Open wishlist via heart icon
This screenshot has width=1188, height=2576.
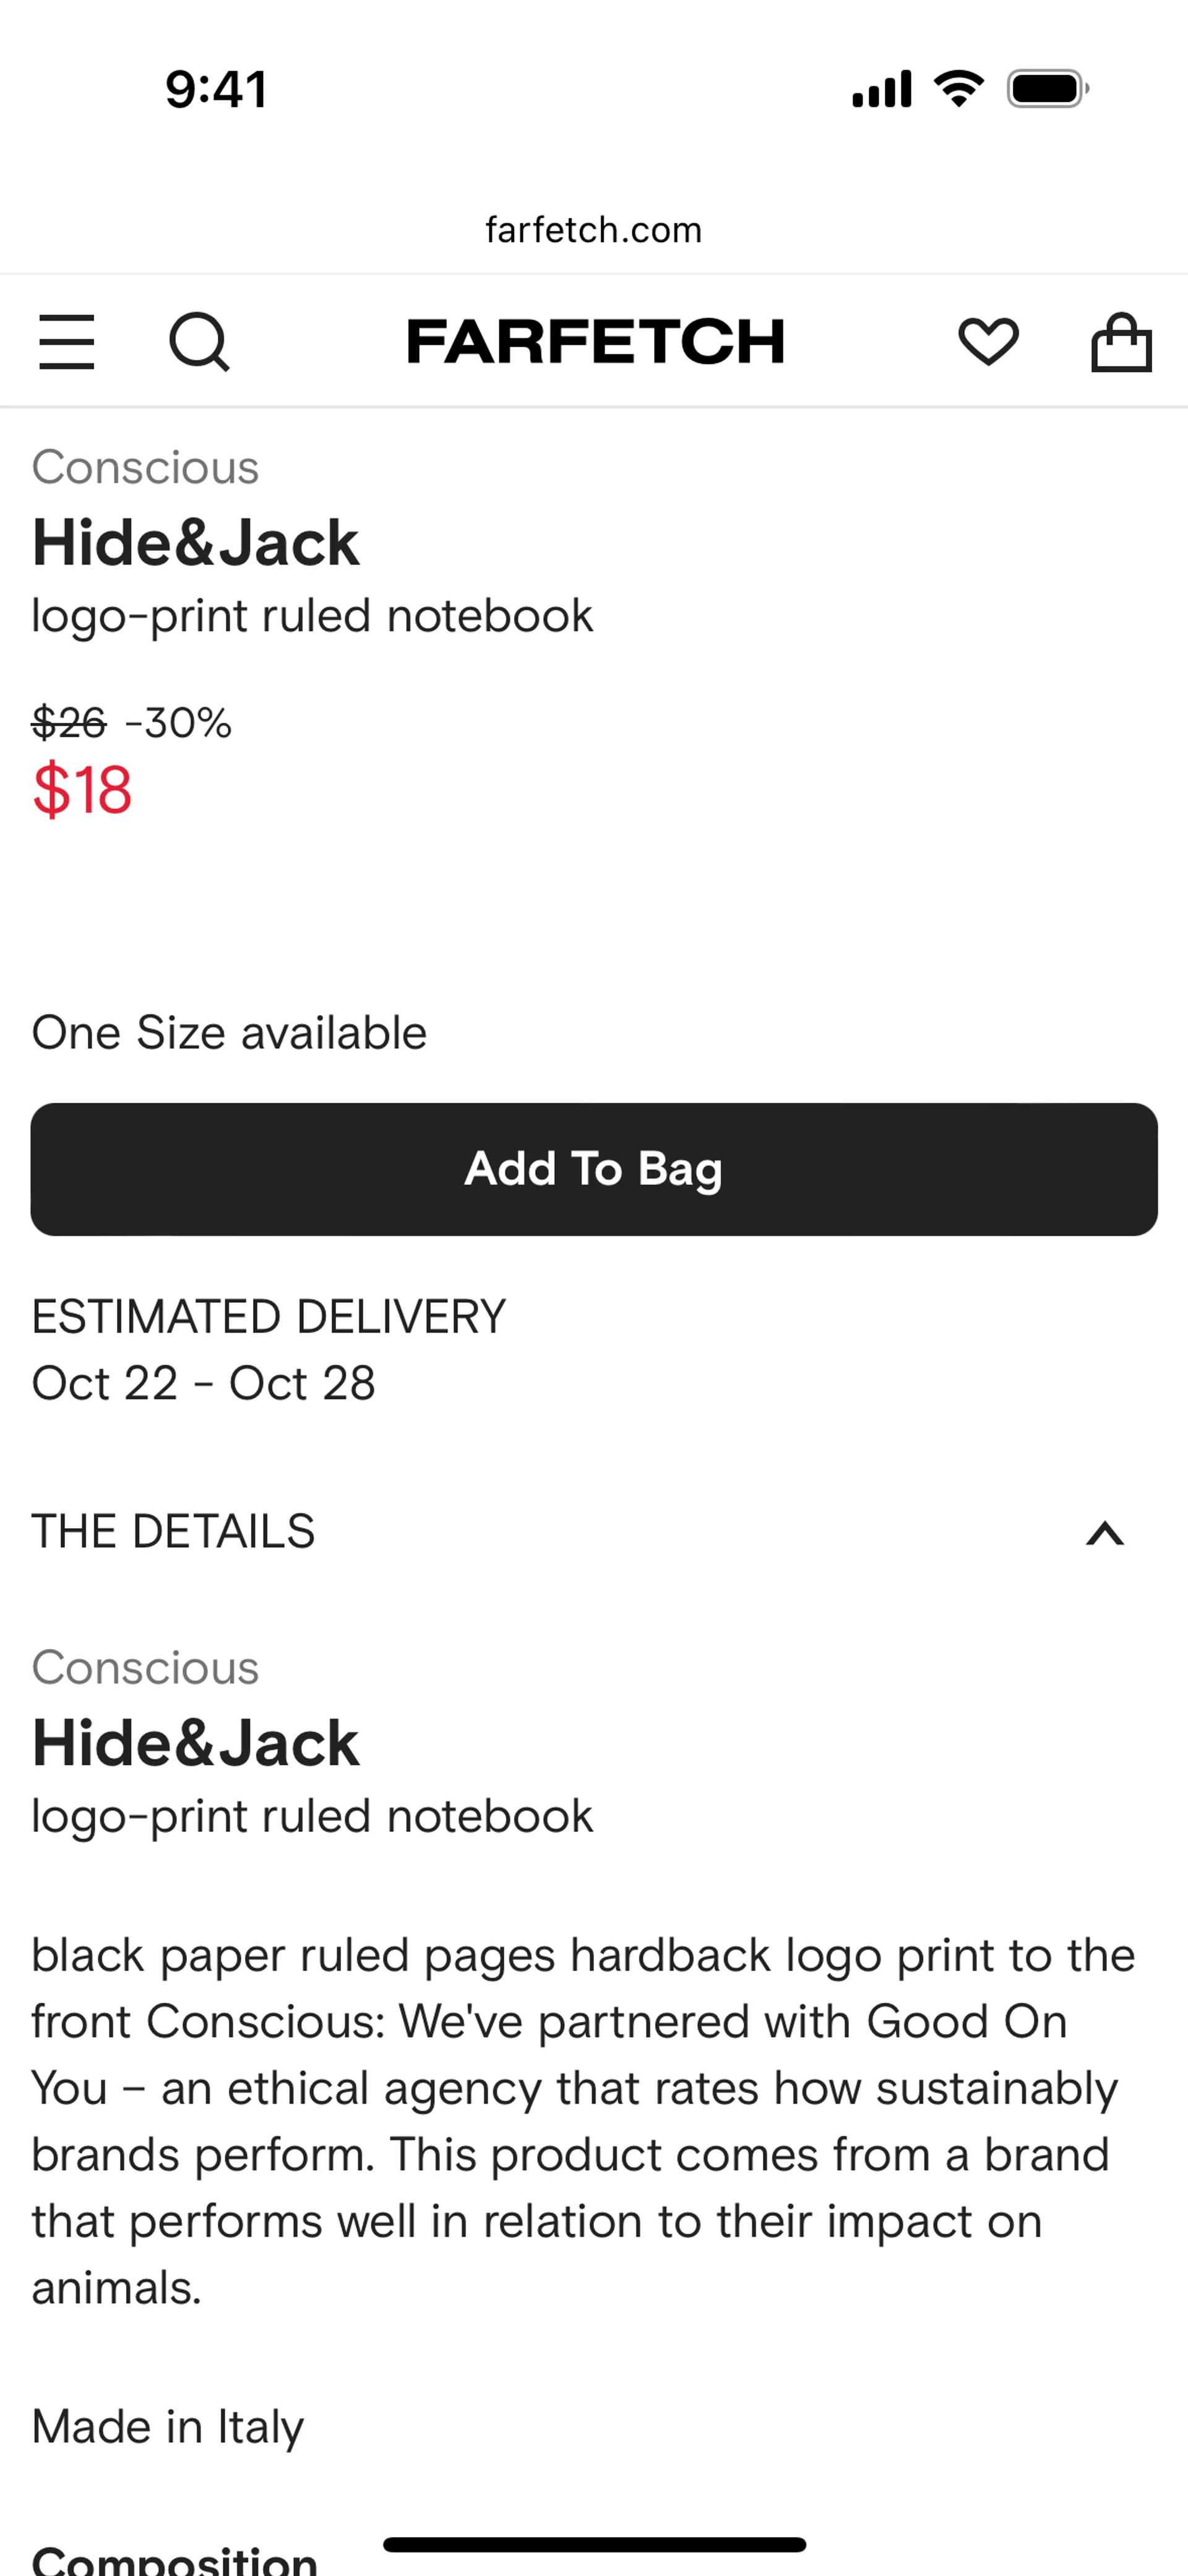988,342
